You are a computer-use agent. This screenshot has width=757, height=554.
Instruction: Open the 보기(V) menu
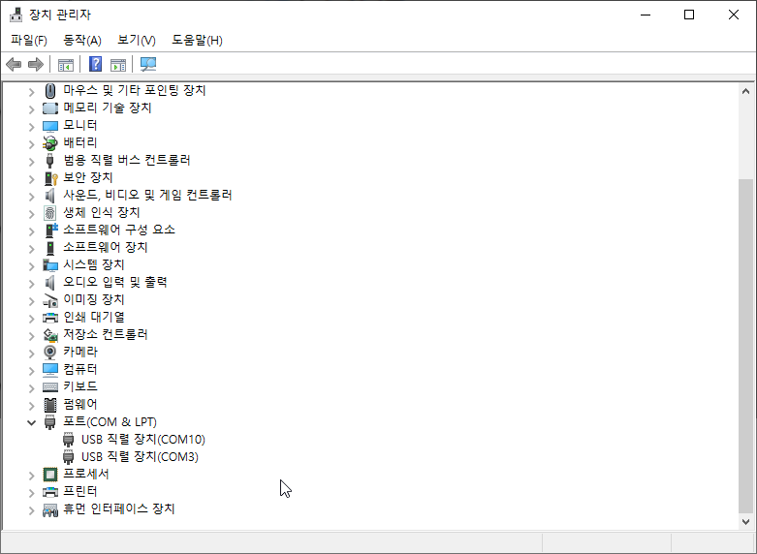tap(137, 40)
